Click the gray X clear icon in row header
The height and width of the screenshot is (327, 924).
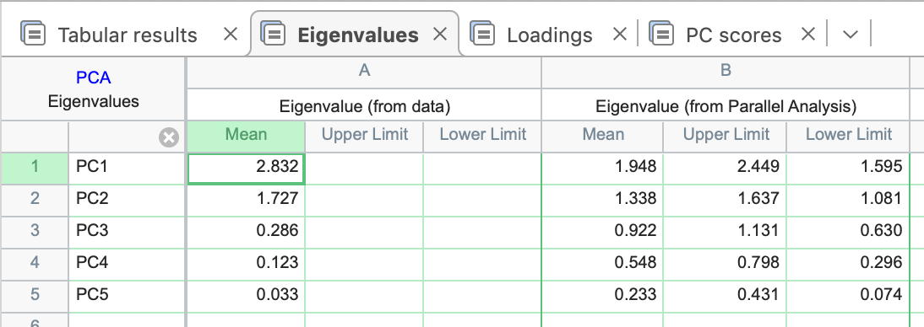click(169, 137)
